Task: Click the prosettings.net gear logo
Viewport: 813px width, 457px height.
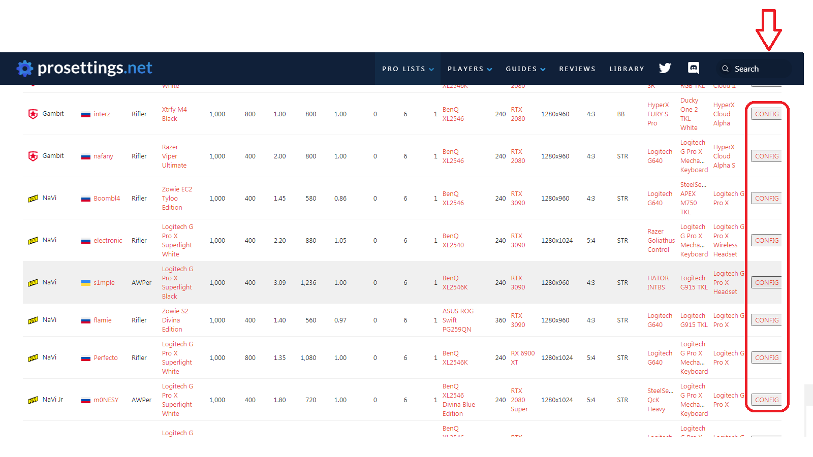Action: pyautogui.click(x=24, y=68)
